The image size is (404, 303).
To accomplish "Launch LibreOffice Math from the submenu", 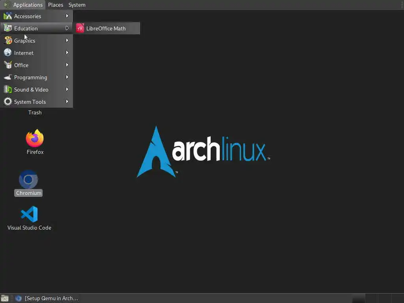I will [x=107, y=28].
